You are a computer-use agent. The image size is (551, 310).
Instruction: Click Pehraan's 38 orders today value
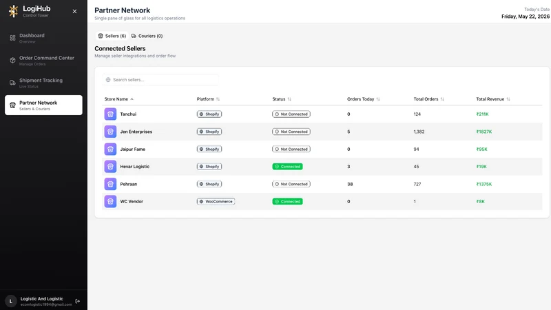pos(350,184)
